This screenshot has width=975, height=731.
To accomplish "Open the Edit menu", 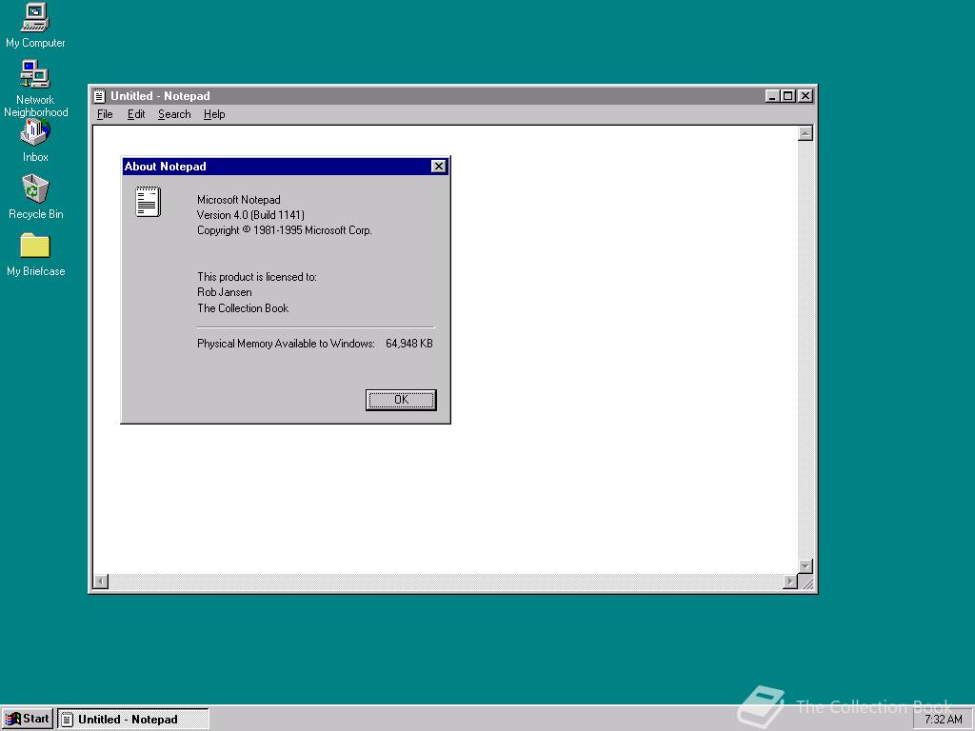I will click(135, 114).
